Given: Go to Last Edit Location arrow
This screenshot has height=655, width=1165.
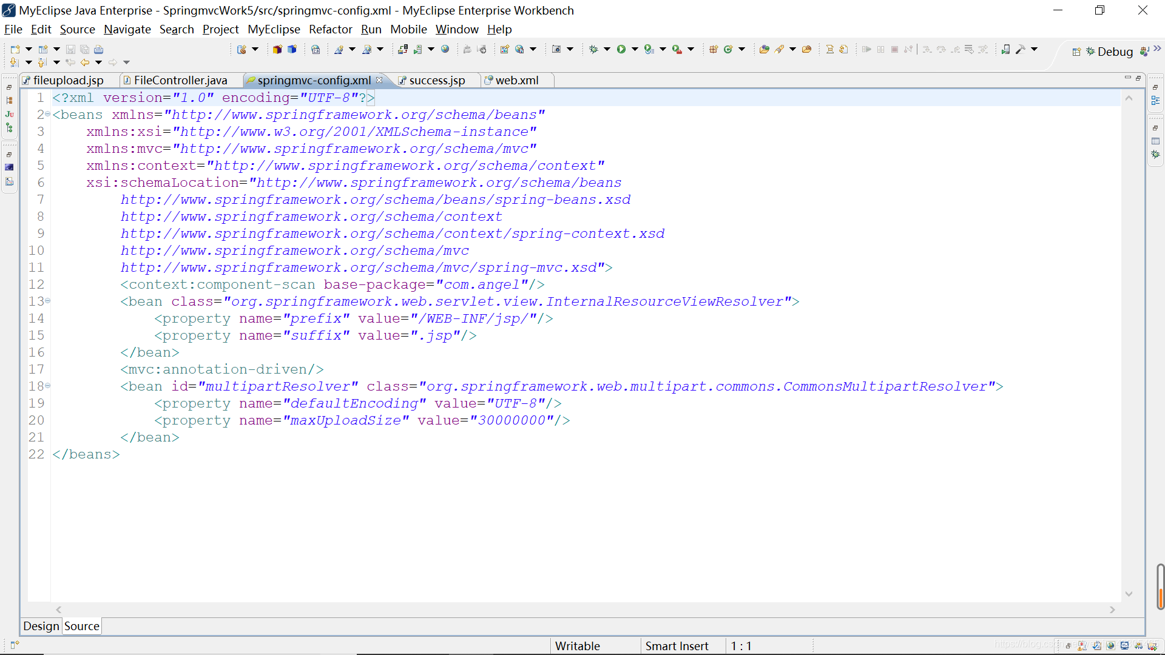Looking at the screenshot, I should (x=70, y=62).
